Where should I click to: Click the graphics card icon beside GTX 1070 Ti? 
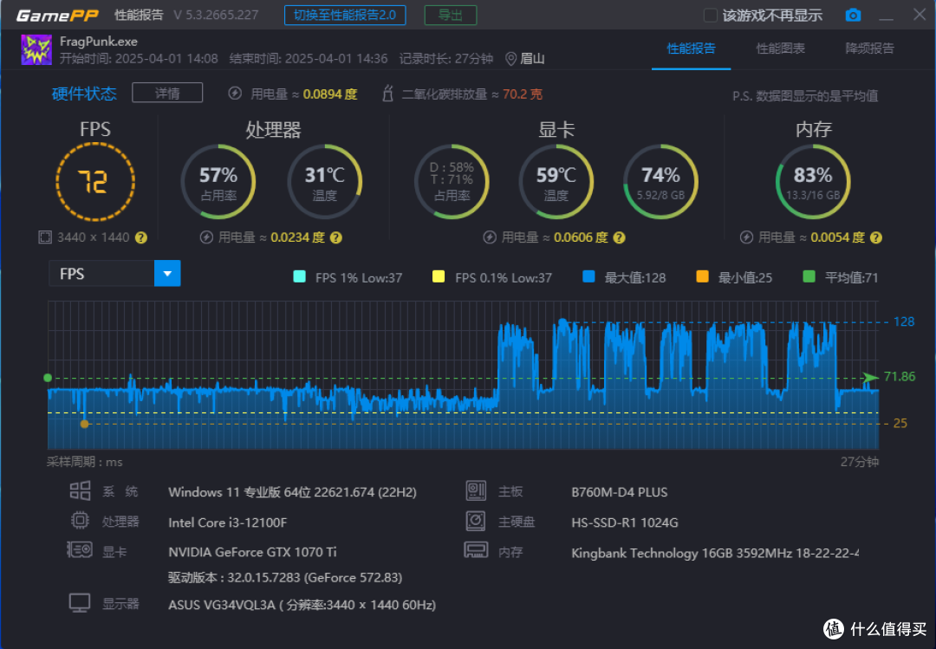pos(80,550)
